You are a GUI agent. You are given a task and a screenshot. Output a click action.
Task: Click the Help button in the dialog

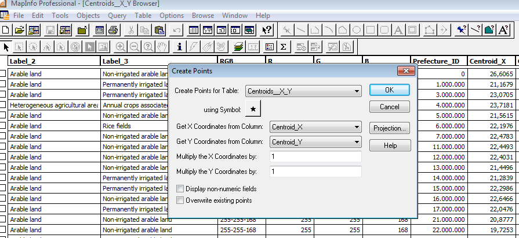(x=390, y=146)
